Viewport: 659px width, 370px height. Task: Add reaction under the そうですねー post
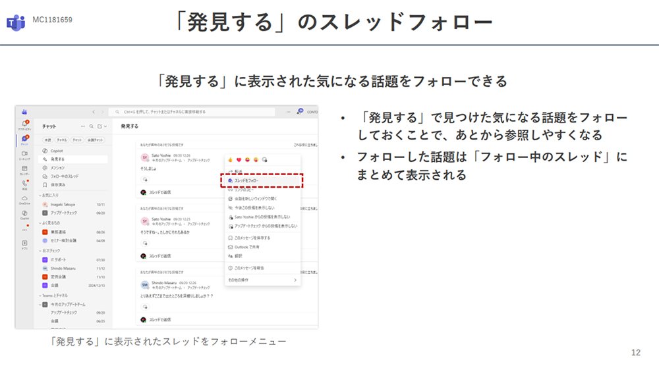(146, 243)
